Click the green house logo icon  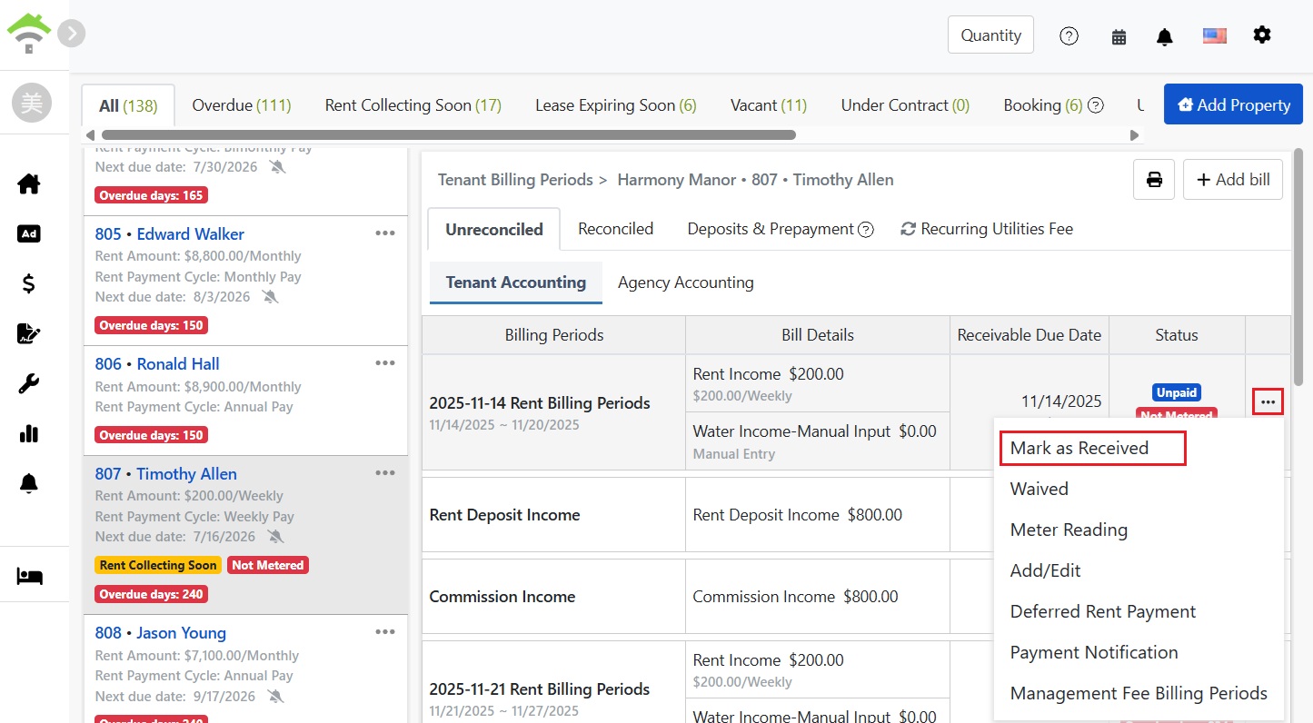[x=29, y=35]
